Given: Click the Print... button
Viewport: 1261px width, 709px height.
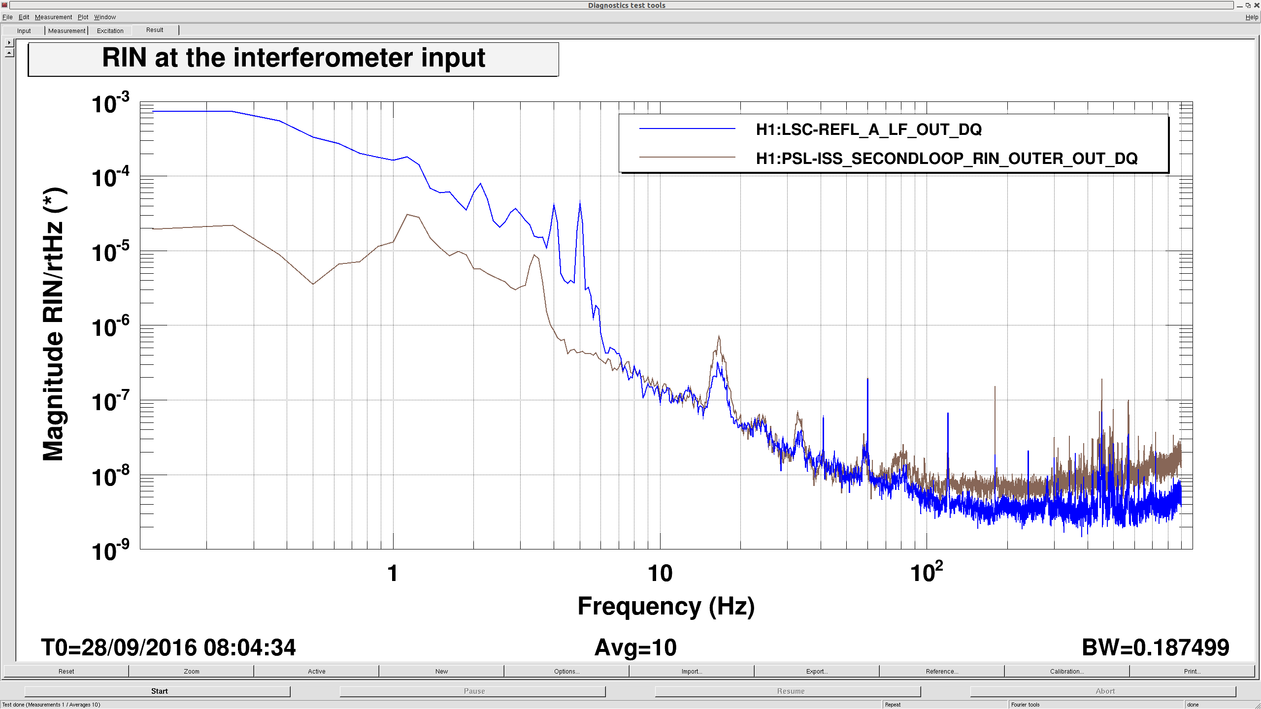Looking at the screenshot, I should click(1192, 672).
